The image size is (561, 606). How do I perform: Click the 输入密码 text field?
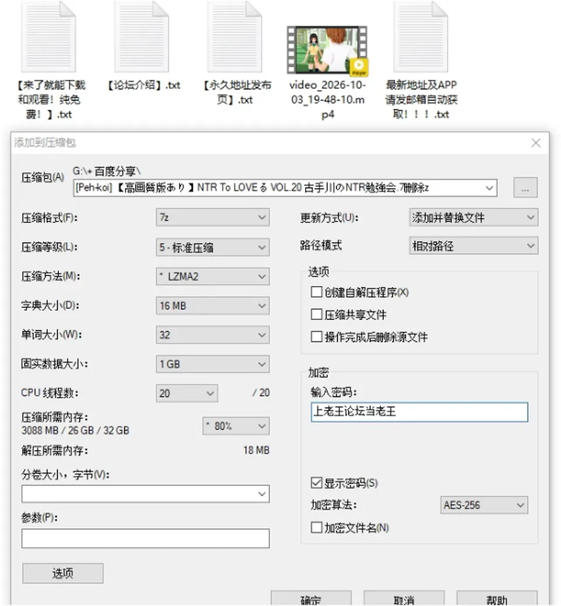click(x=420, y=412)
